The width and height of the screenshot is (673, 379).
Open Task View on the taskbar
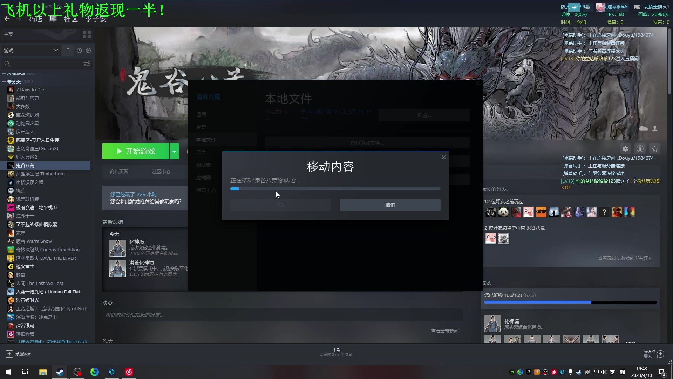[25, 372]
